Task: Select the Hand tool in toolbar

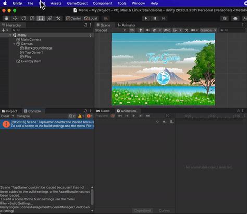Action: pyautogui.click(x=6, y=18)
